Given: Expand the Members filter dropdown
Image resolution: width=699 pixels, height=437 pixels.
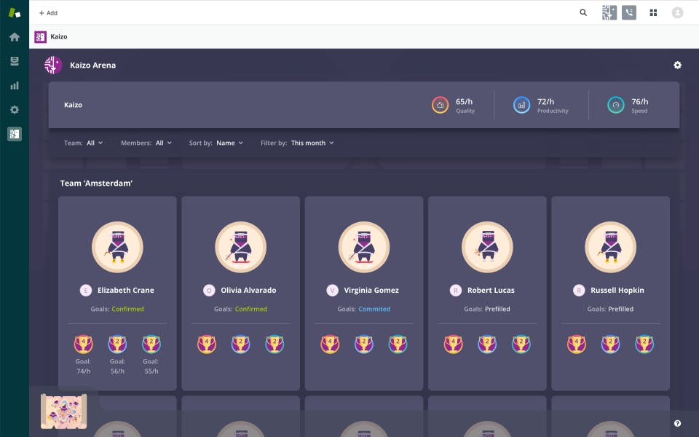Looking at the screenshot, I should pos(146,143).
